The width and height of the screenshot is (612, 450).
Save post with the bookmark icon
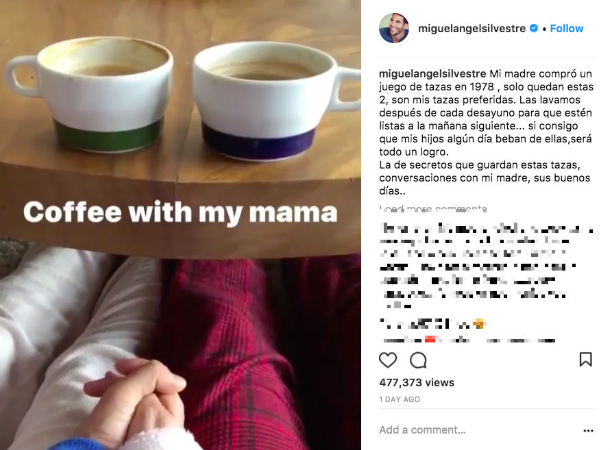pyautogui.click(x=585, y=360)
